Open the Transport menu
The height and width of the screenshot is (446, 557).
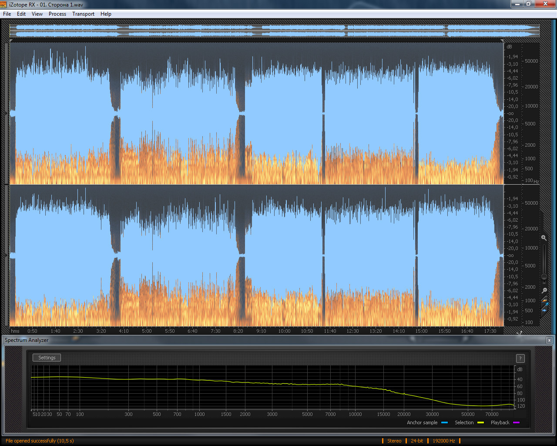[x=83, y=14]
